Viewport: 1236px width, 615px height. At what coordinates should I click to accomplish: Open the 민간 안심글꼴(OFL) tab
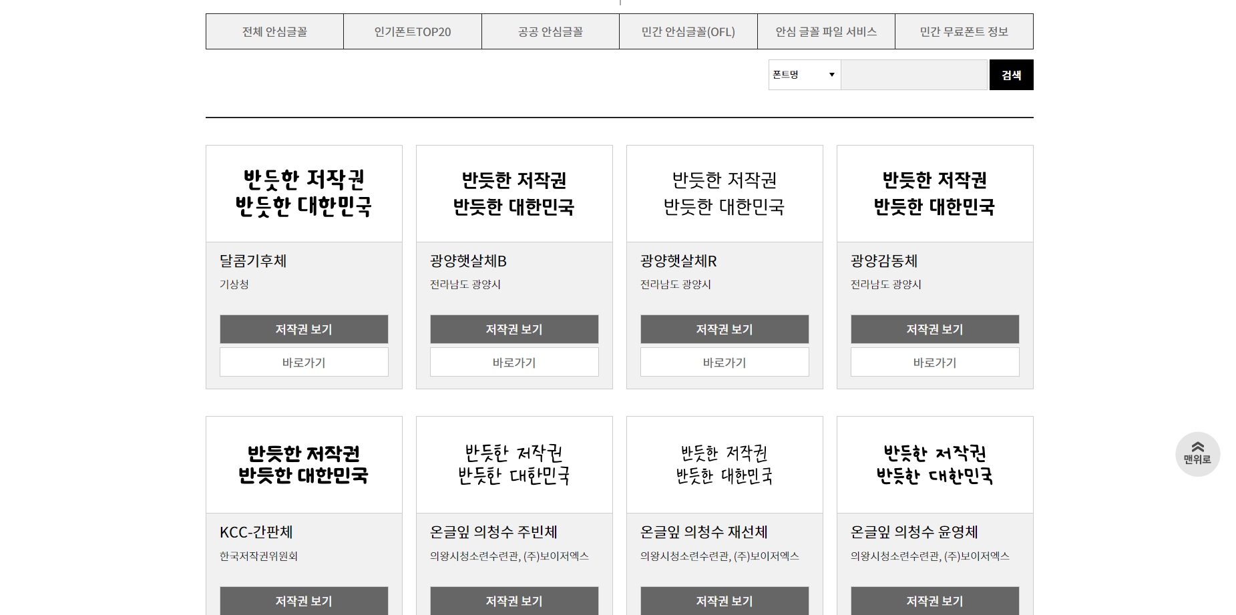(x=688, y=31)
